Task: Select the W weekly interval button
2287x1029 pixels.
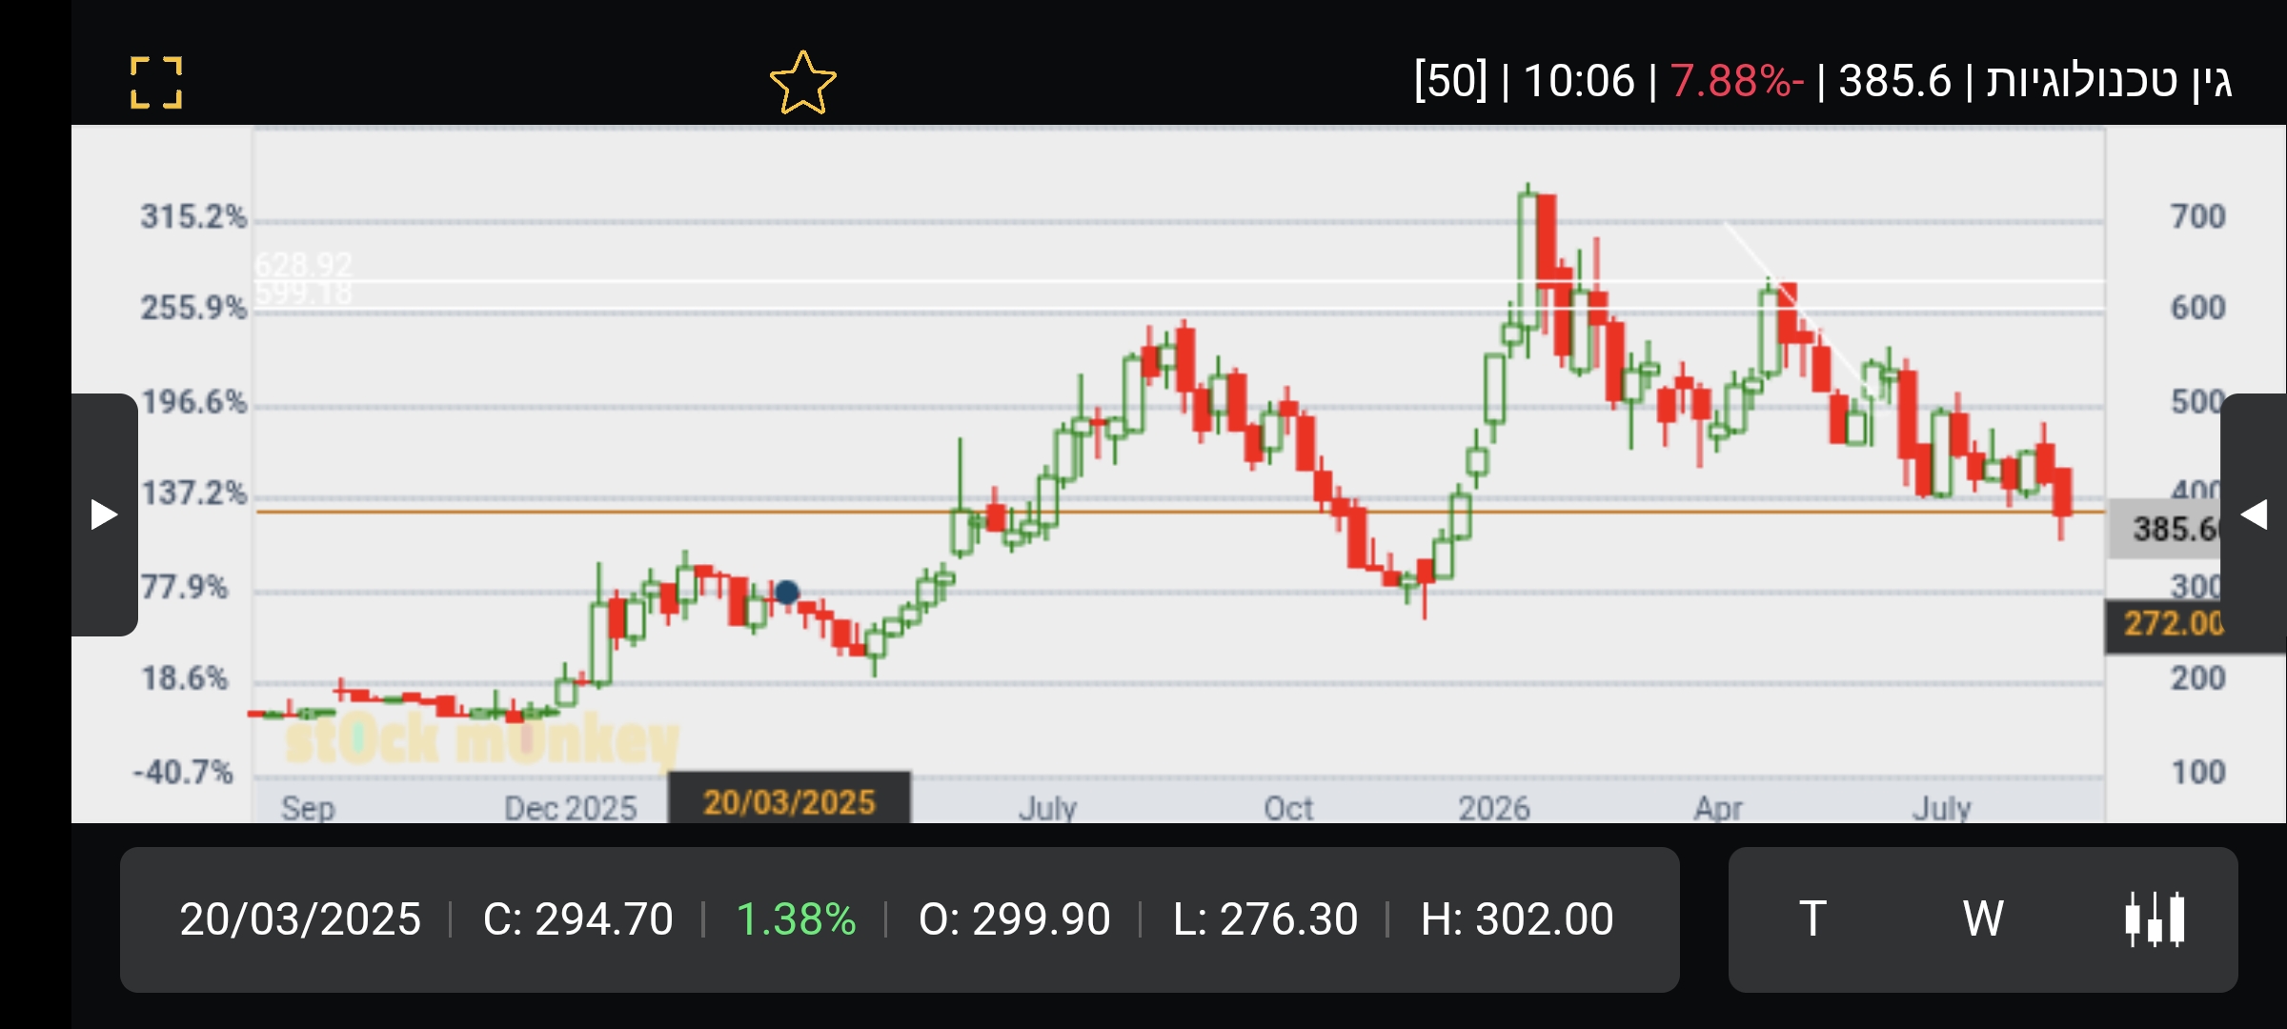Action: (x=1983, y=919)
